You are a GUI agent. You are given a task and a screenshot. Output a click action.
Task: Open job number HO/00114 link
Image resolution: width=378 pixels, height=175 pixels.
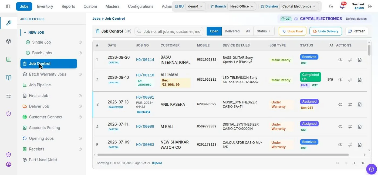(x=145, y=60)
